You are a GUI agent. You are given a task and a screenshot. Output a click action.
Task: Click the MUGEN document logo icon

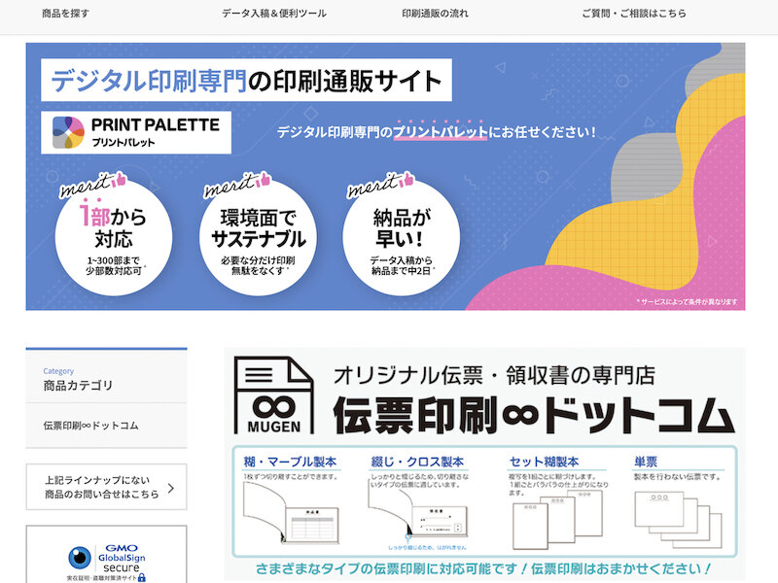273,395
